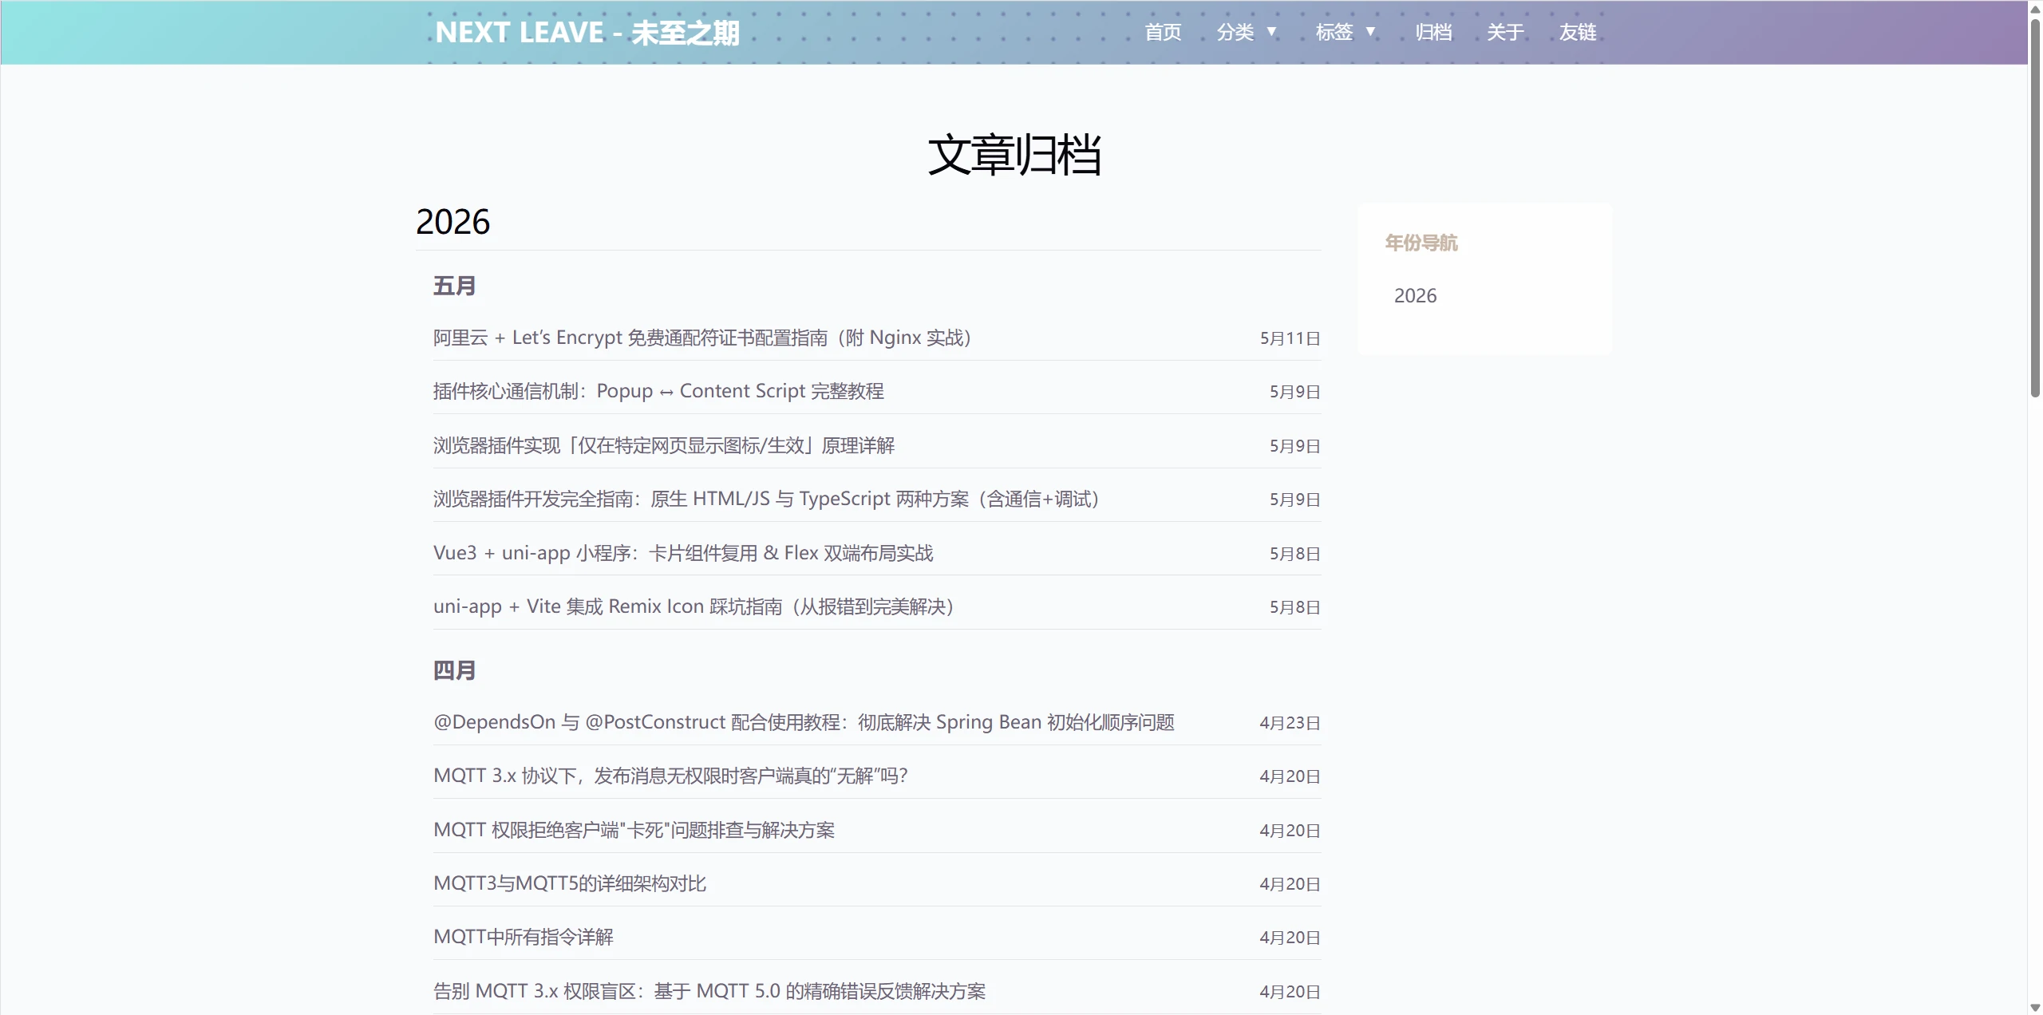Click the 四月 month heading

[454, 670]
